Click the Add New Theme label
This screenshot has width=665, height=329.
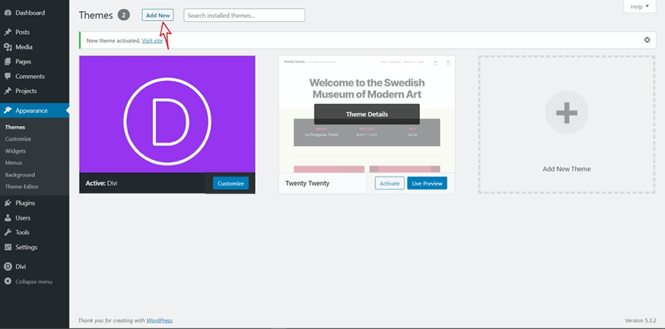click(x=567, y=169)
